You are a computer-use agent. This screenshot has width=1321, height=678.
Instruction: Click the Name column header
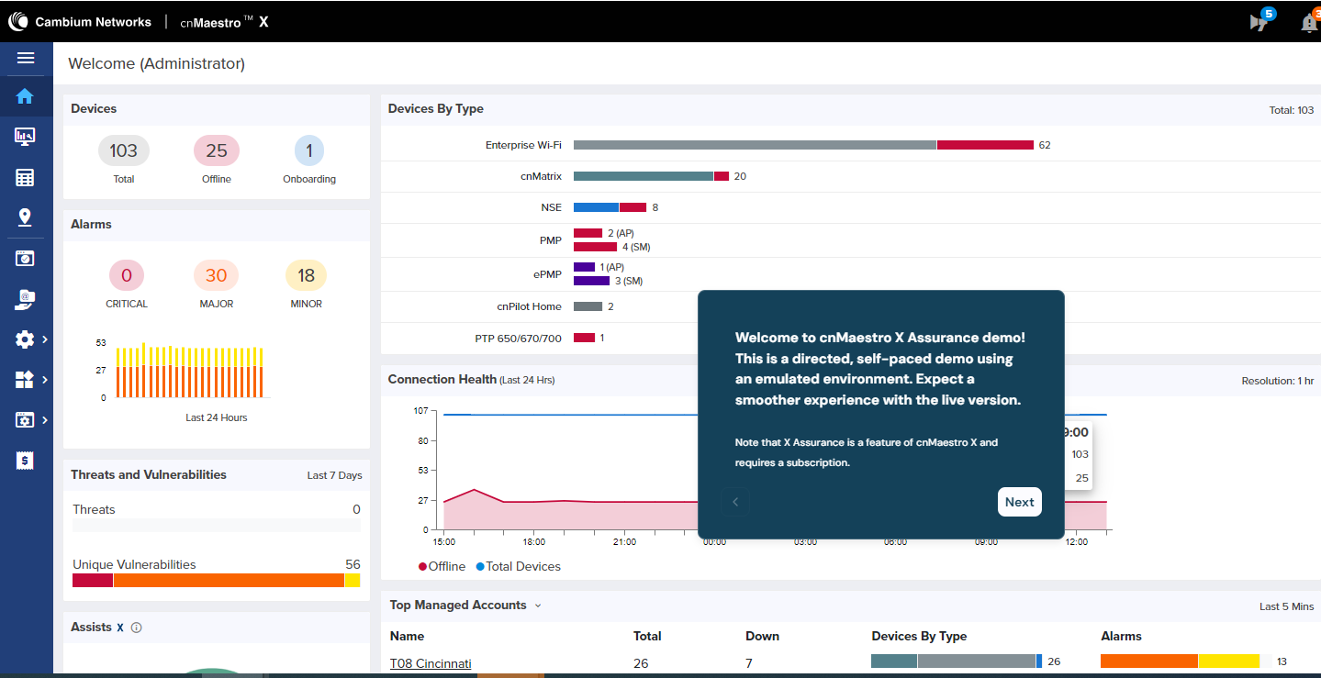(x=407, y=636)
